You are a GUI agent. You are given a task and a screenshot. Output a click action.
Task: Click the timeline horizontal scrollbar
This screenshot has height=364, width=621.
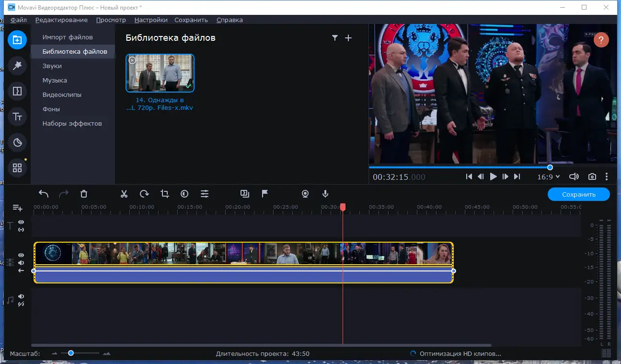(261, 345)
